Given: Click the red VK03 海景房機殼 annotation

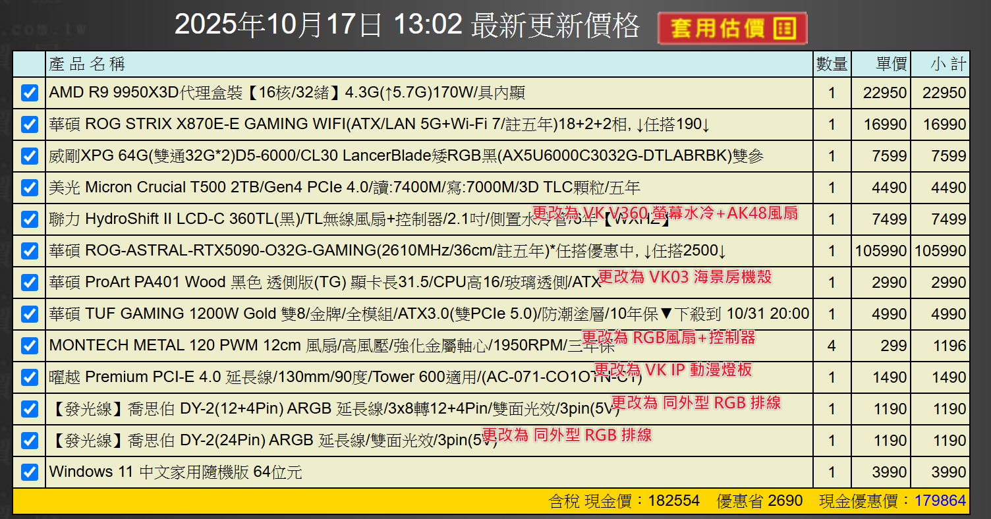Looking at the screenshot, I should (x=684, y=277).
